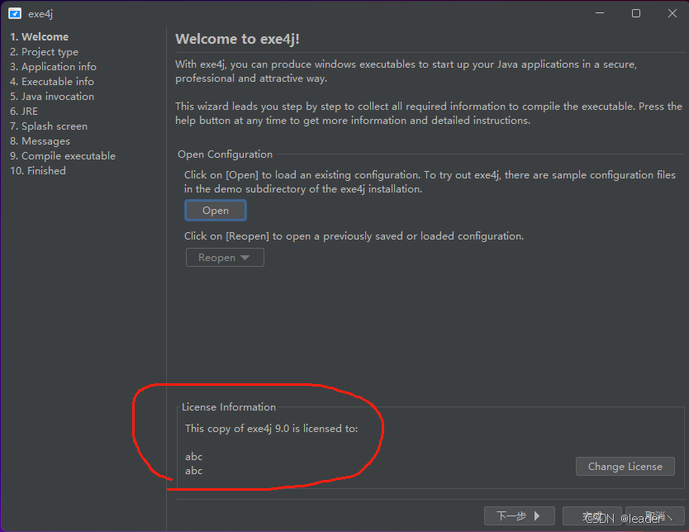Expand the Reopen dropdown button
The width and height of the screenshot is (689, 532).
[x=225, y=258]
